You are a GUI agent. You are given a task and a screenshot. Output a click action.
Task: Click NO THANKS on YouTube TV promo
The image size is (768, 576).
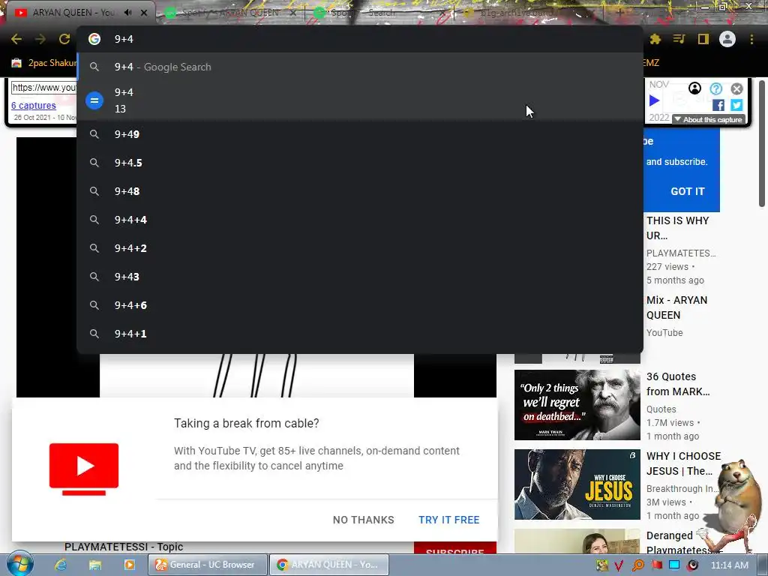(364, 520)
